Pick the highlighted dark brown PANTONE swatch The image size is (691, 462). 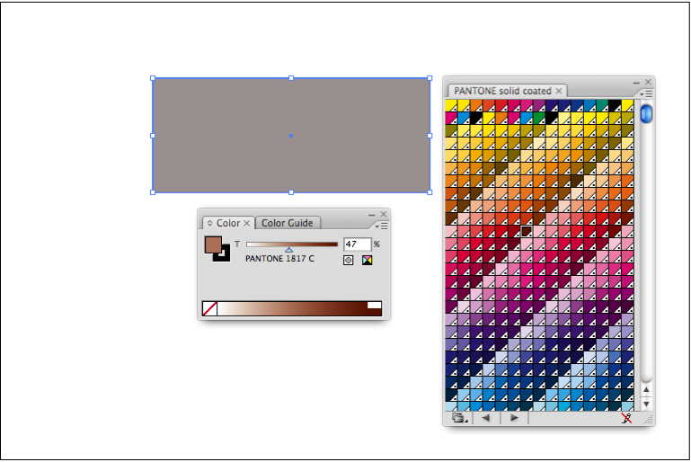point(527,231)
